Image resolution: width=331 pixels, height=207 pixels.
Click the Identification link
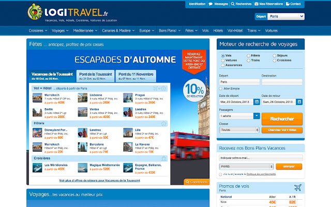[197, 4]
